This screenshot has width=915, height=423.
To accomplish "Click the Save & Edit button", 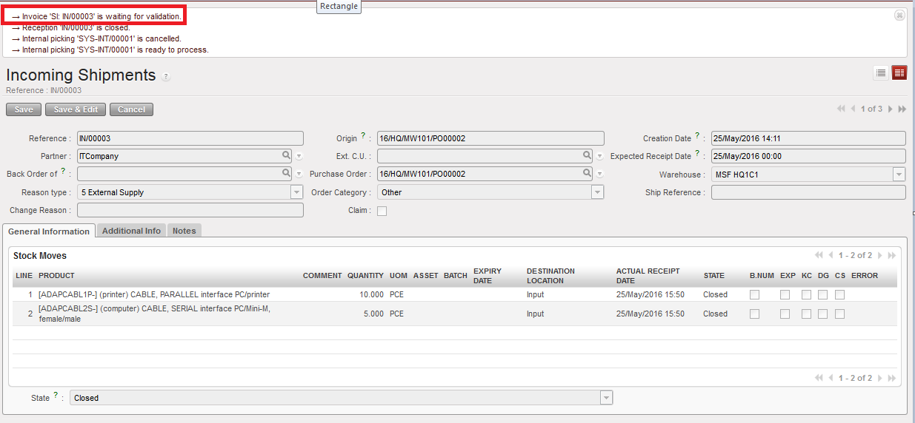I will [76, 109].
